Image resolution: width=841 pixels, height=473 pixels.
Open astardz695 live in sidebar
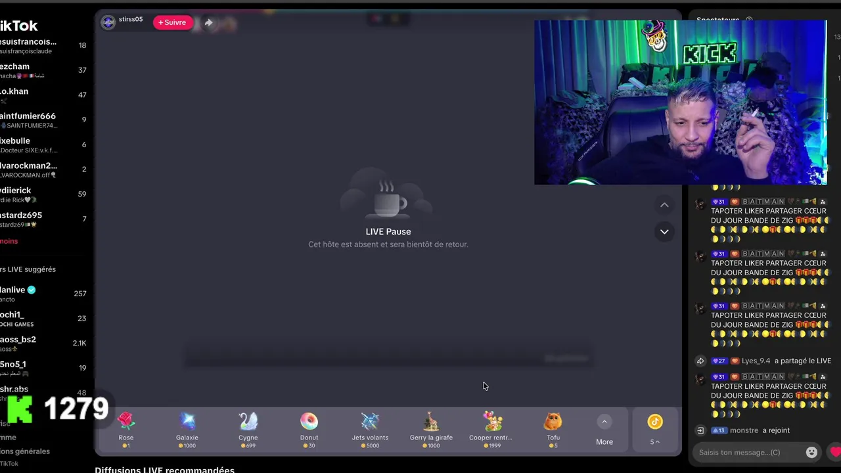[43, 219]
